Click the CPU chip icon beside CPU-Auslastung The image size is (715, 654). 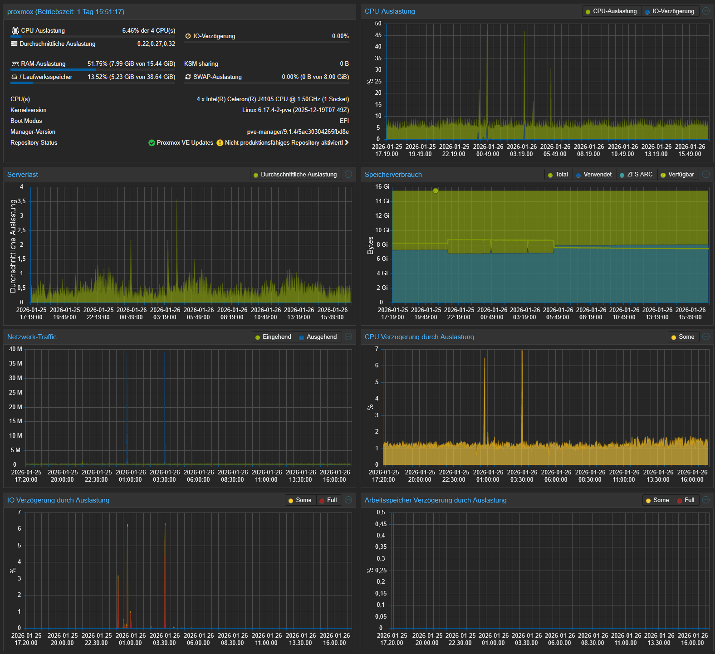point(15,30)
